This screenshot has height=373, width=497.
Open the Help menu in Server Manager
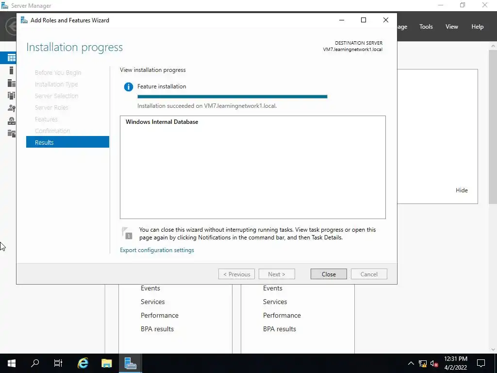[478, 27]
